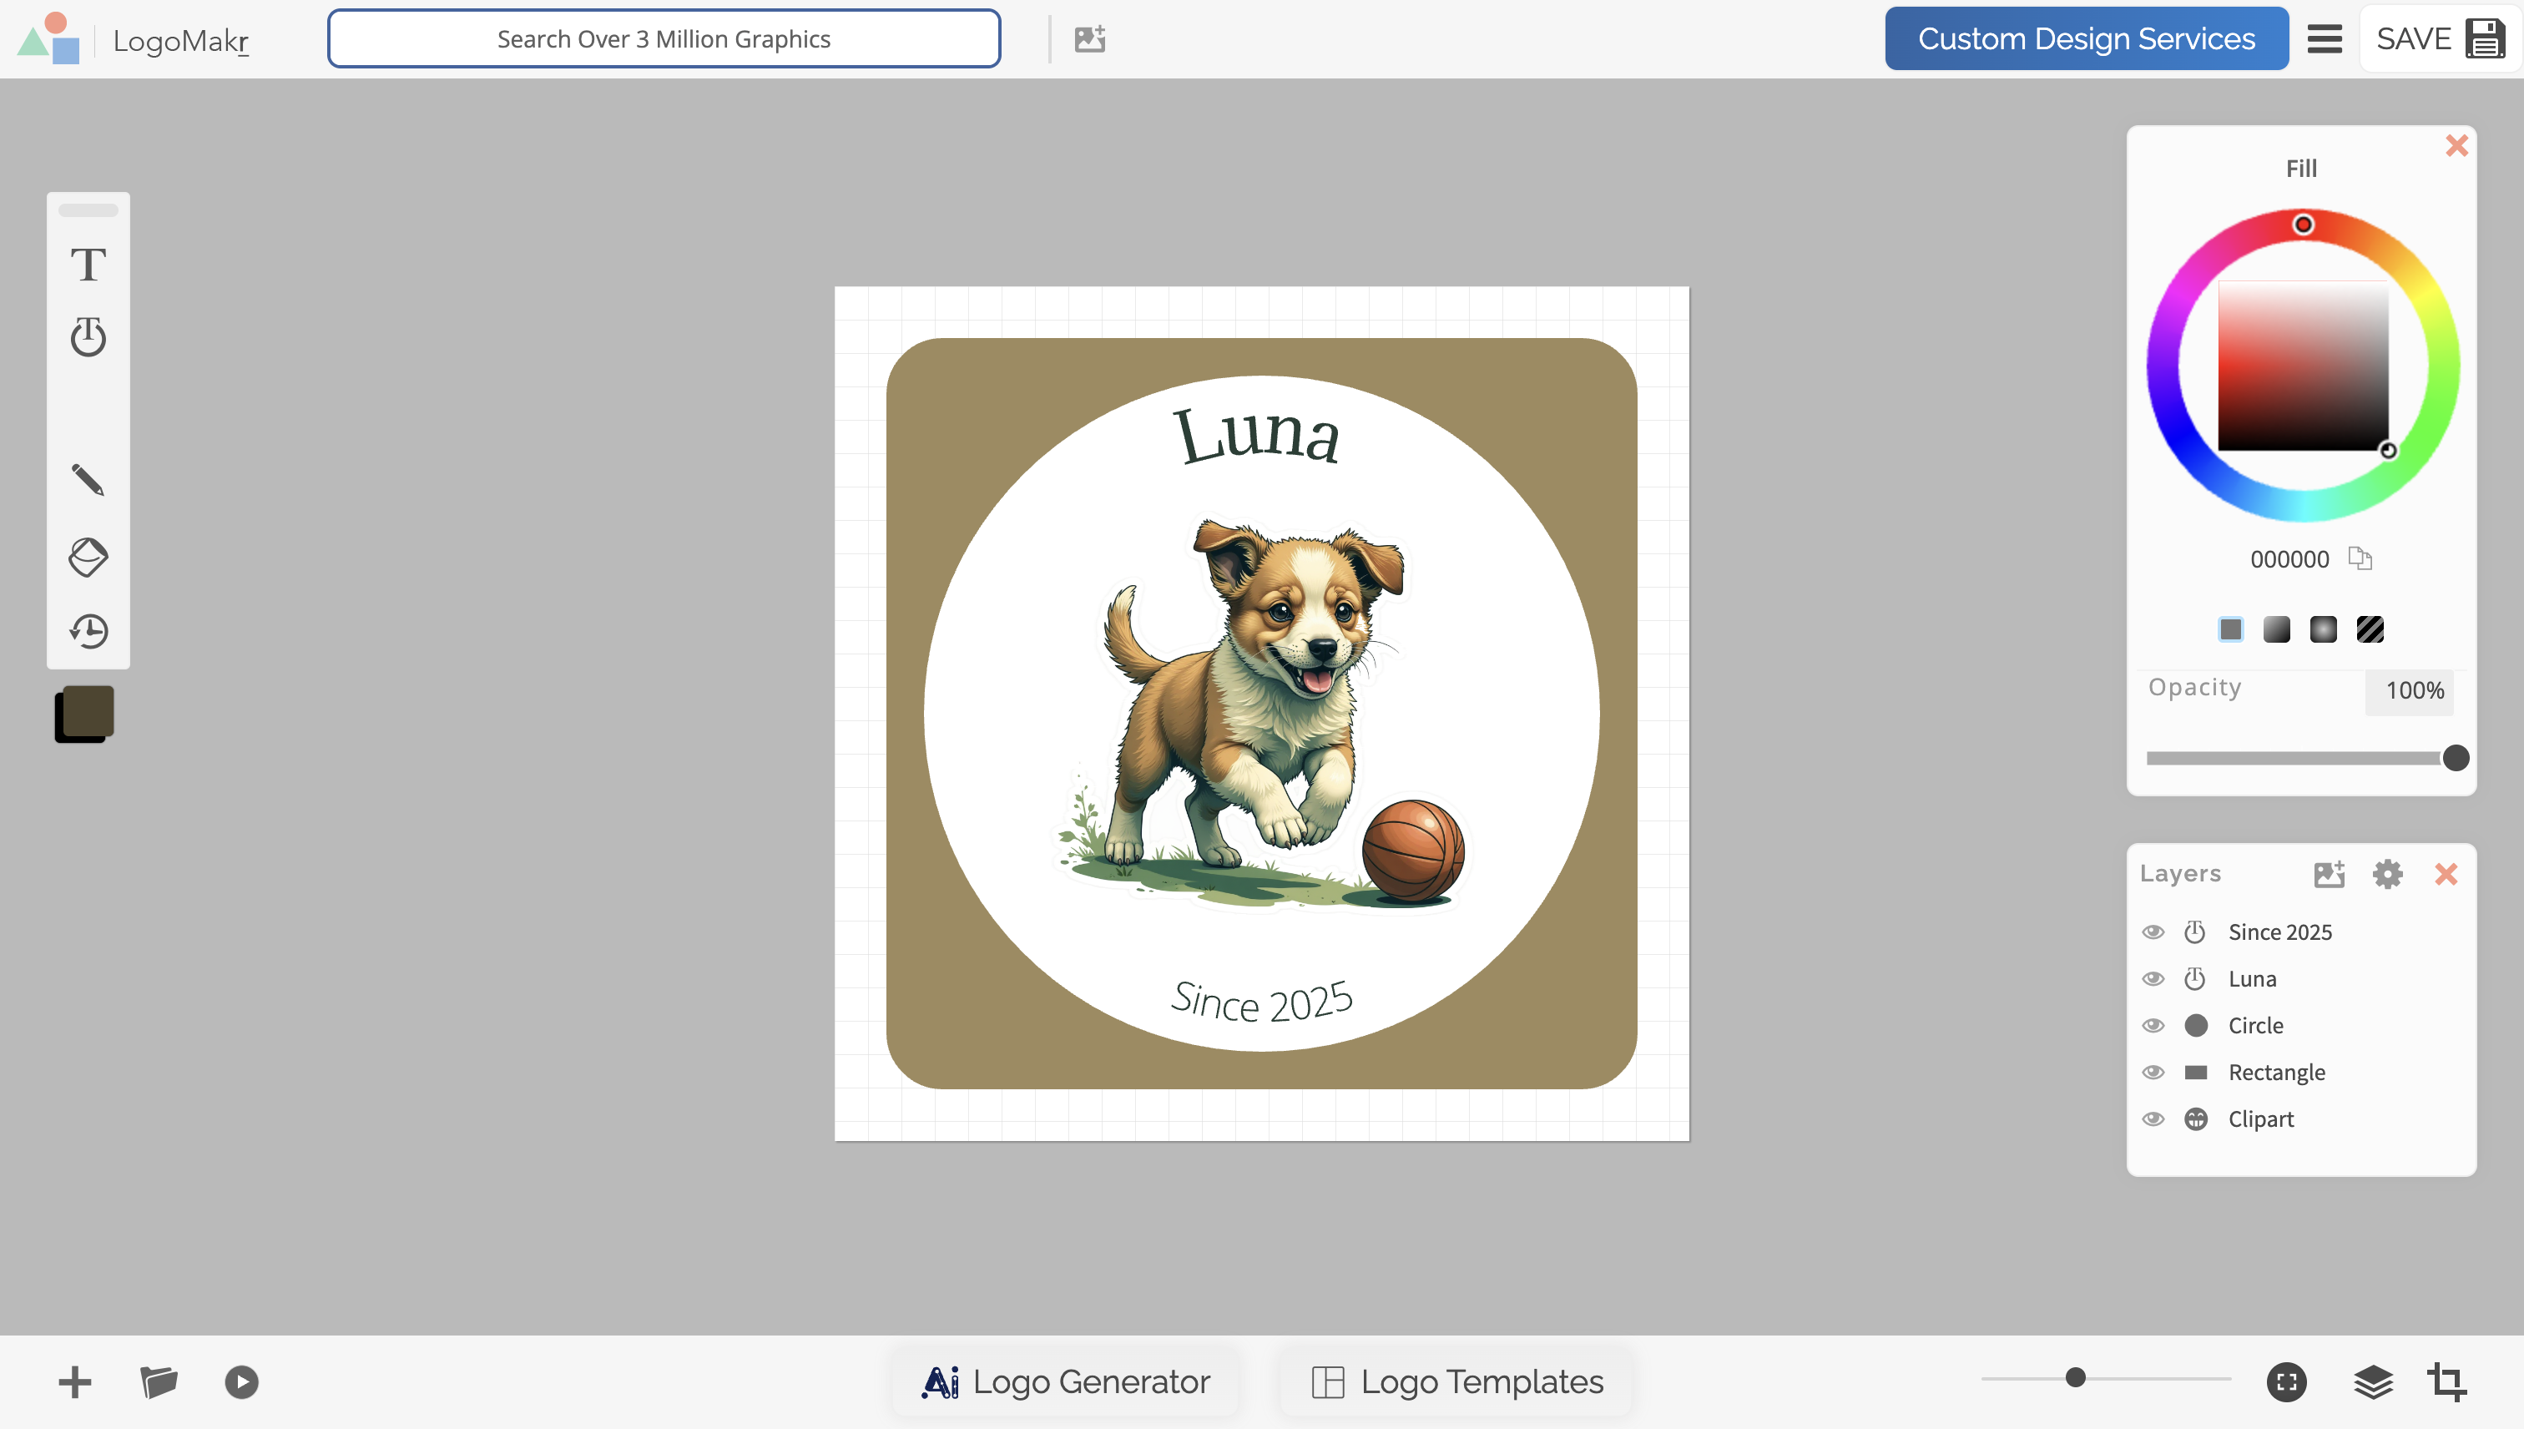Open the AI Logo Generator

[x=1066, y=1382]
